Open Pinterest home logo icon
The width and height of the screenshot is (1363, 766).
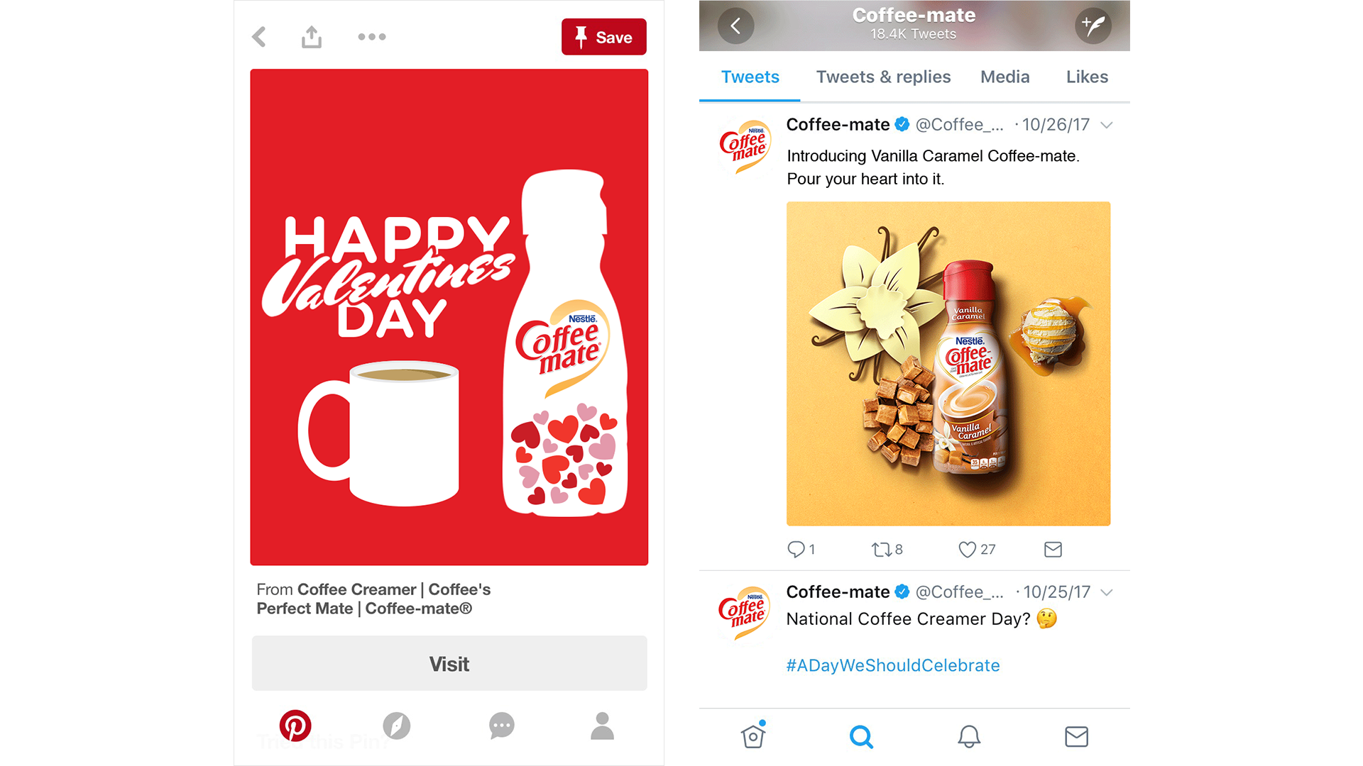pos(295,726)
